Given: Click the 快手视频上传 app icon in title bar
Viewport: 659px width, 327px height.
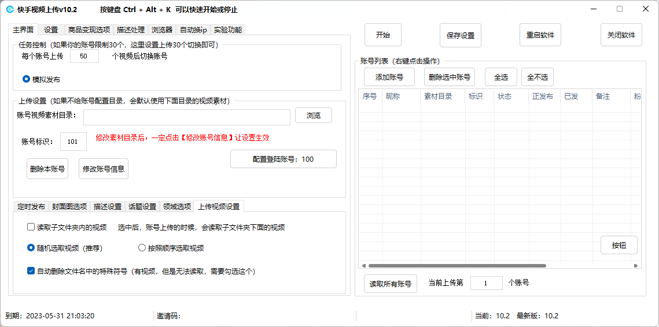Looking at the screenshot, I should [x=10, y=9].
